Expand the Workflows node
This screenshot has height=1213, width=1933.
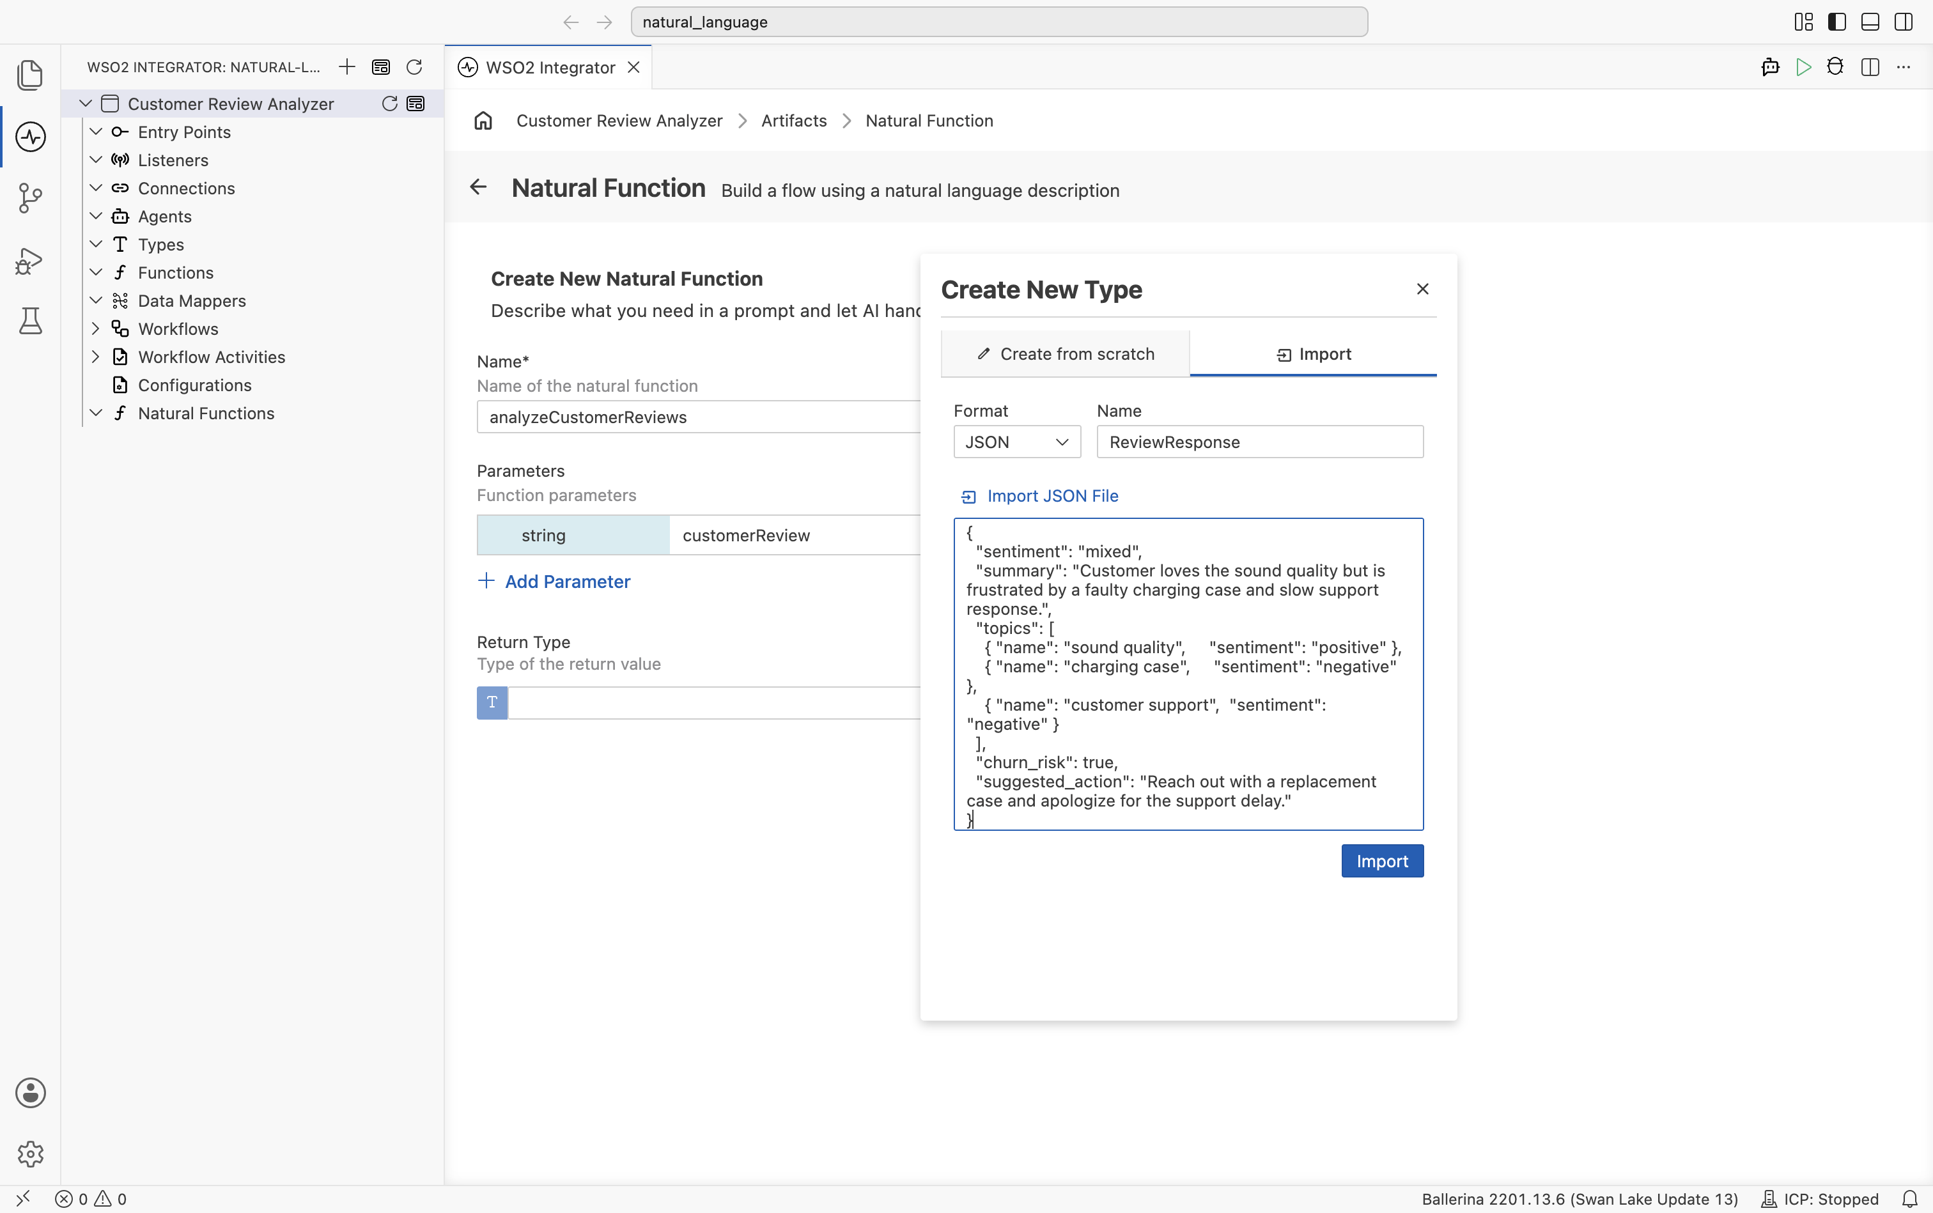95,328
